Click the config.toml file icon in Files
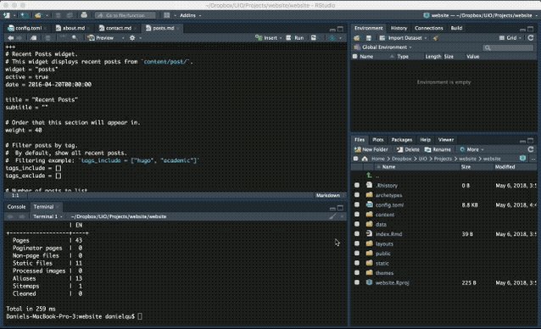 tap(369, 204)
